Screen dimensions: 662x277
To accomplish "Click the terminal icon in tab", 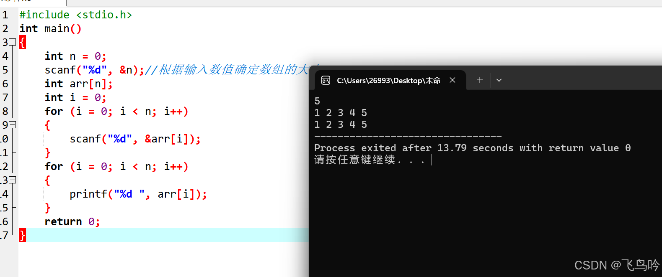I will [x=326, y=80].
